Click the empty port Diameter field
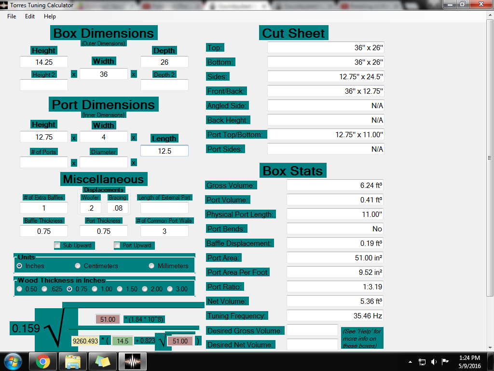The image size is (494, 371). click(x=104, y=162)
